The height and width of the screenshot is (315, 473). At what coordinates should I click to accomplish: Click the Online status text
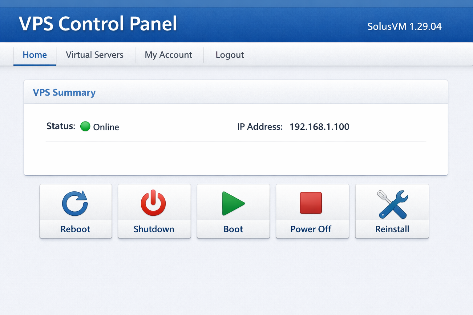point(106,127)
